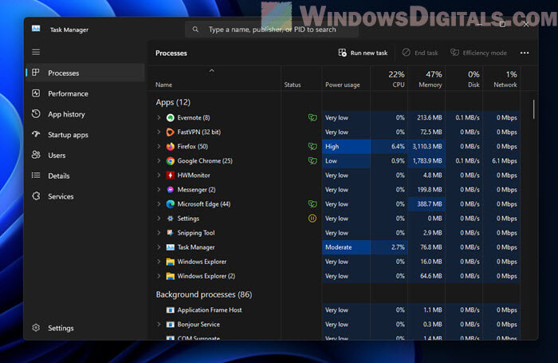Sort by the Name column header
The image size is (558, 363).
point(214,78)
